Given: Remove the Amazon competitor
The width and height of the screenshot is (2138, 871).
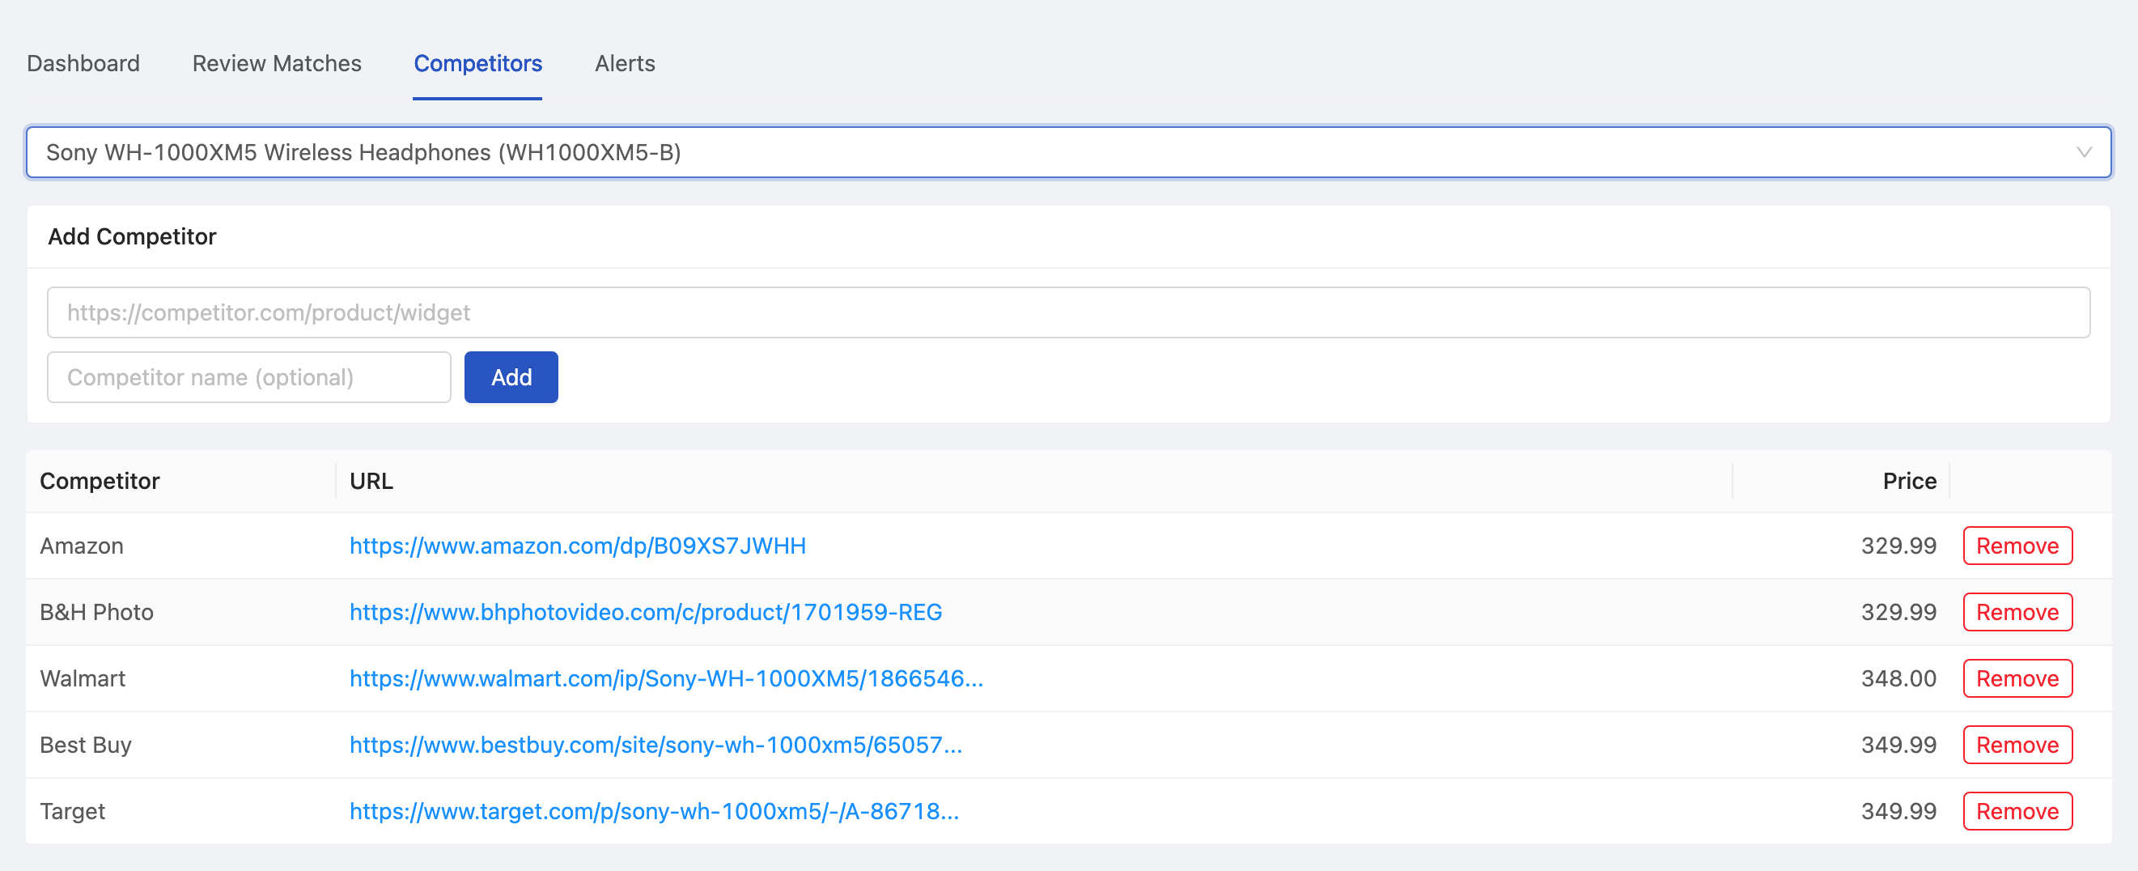Looking at the screenshot, I should (2017, 546).
